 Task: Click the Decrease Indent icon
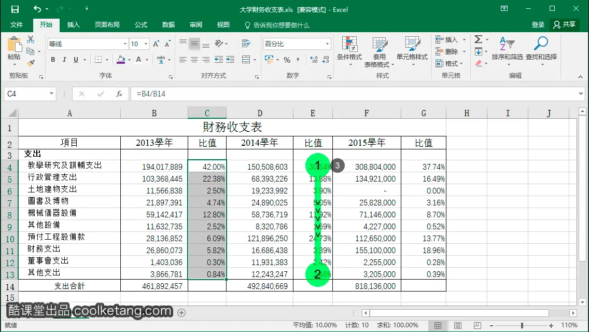click(x=219, y=60)
